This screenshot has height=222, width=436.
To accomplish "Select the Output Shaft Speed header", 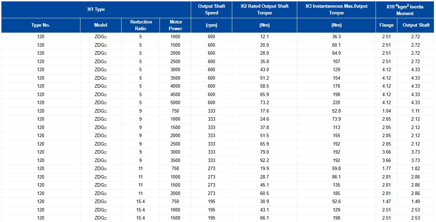I will coord(212,9).
